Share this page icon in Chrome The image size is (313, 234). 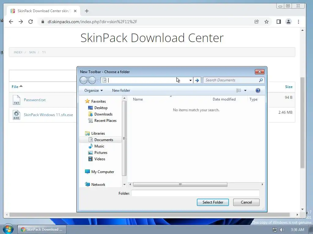[x=257, y=22]
